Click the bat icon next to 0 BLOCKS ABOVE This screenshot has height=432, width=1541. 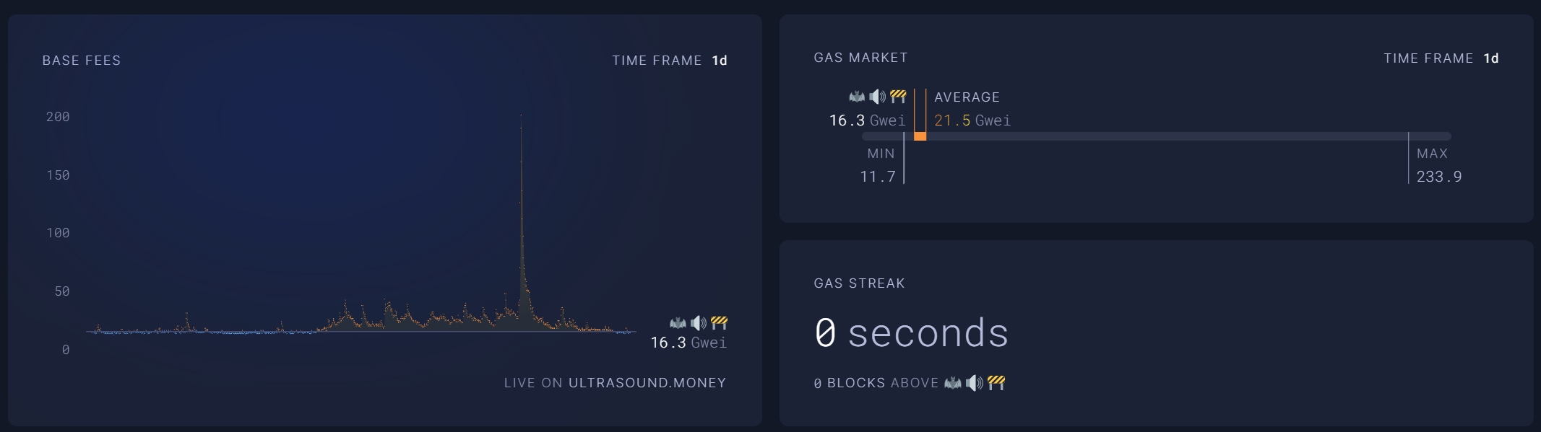pos(952,383)
